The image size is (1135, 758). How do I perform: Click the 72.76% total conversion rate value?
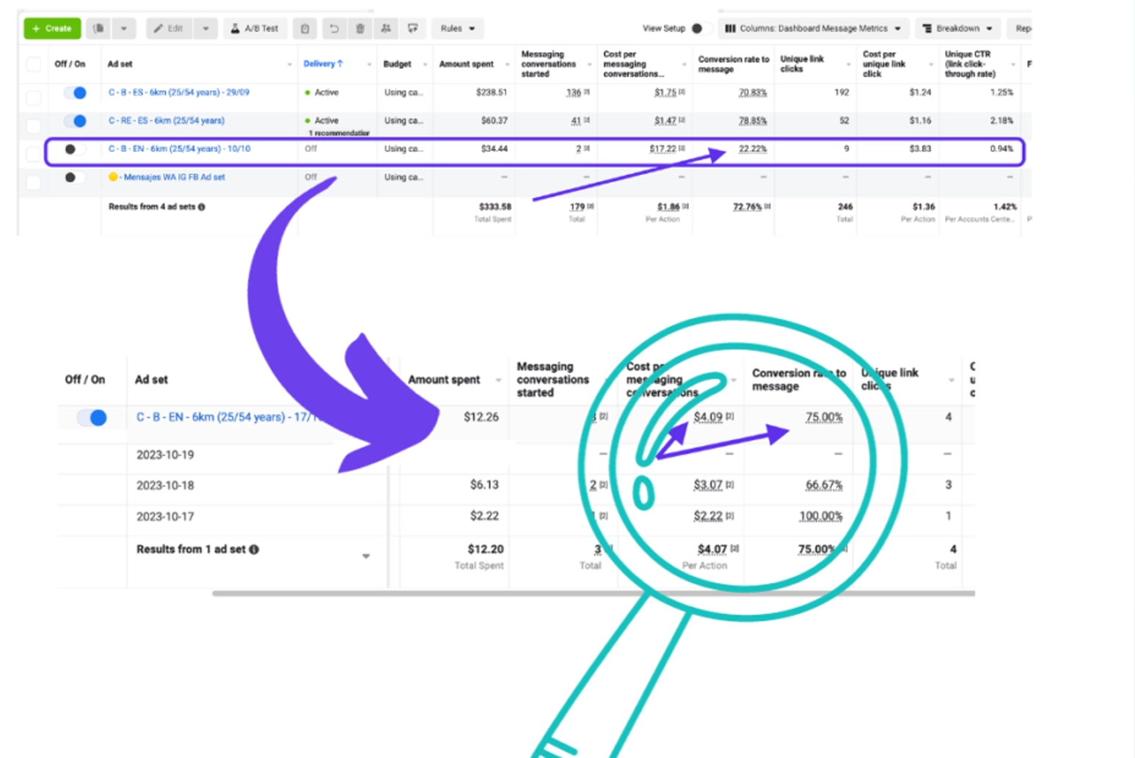(x=748, y=207)
